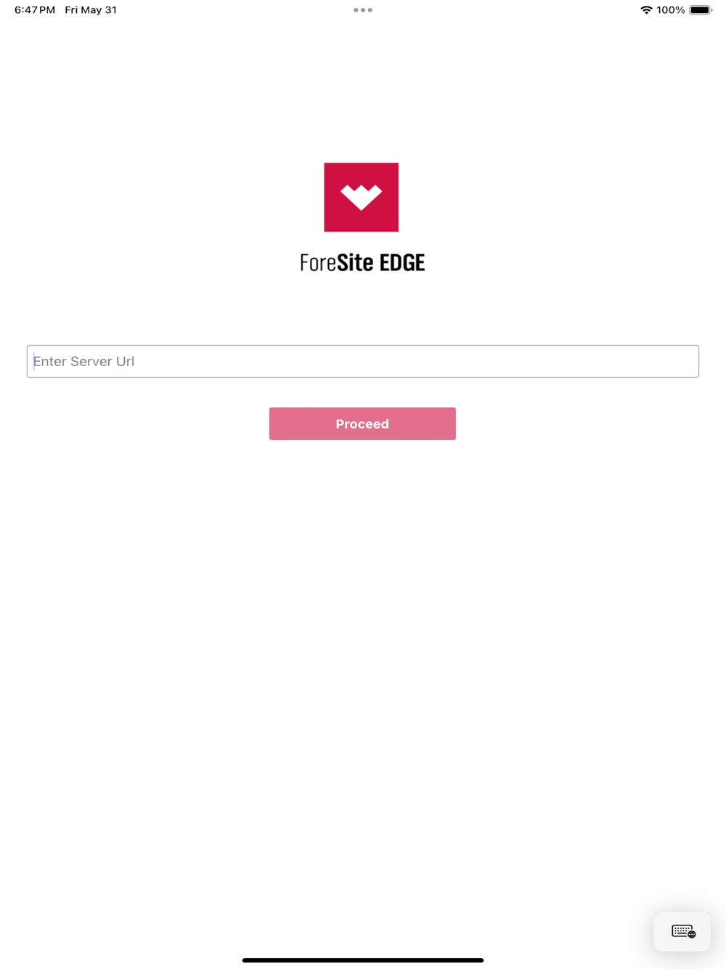
Task: Click the bold word EDGE in title
Action: point(402,262)
